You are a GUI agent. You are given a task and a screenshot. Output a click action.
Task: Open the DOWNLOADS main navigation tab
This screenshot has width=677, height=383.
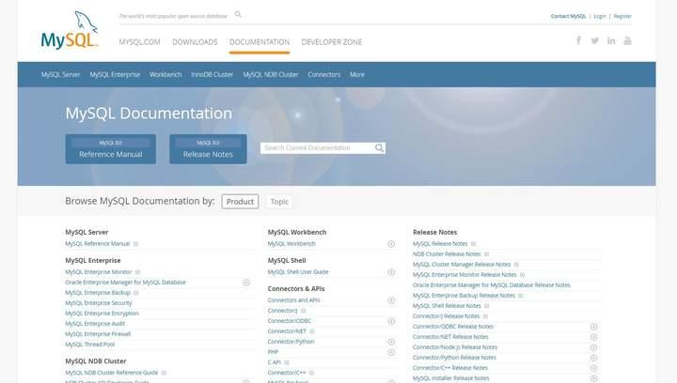(195, 42)
